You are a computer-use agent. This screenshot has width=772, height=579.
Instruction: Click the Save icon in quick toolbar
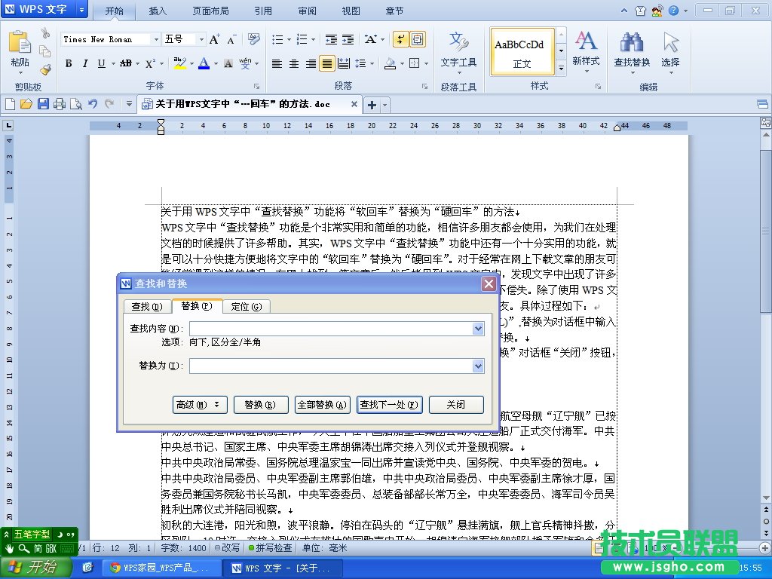[x=43, y=104]
